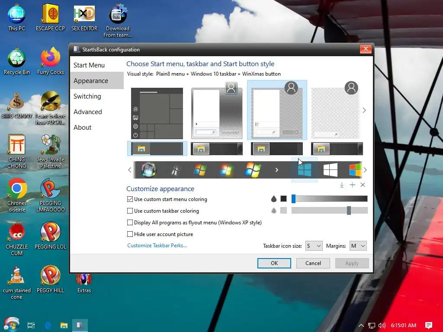The height and width of the screenshot is (332, 443).
Task: Click the taskbar color droplet icon
Action: coord(273,211)
